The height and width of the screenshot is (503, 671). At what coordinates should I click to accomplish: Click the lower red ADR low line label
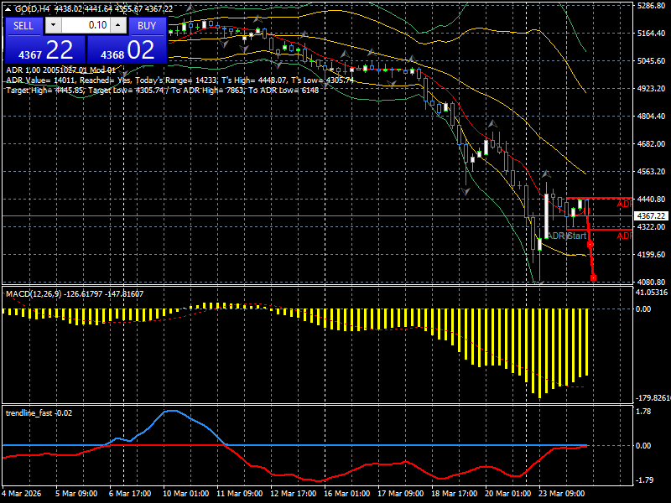coord(624,236)
